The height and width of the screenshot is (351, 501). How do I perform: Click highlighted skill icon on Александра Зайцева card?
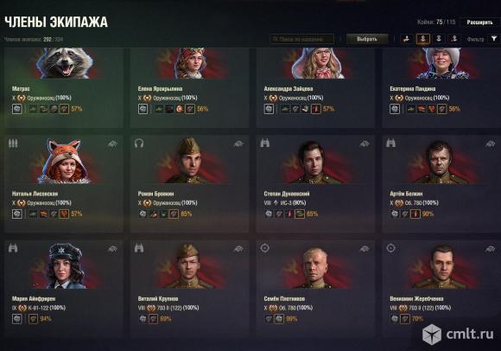click(x=315, y=109)
